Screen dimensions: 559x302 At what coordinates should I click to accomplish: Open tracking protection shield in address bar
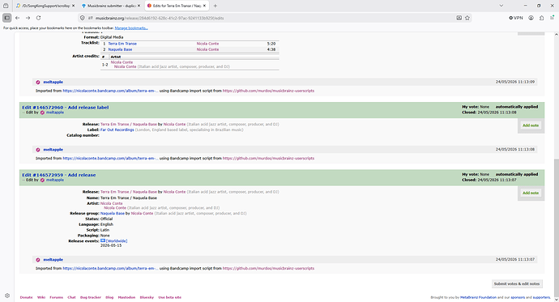(83, 18)
